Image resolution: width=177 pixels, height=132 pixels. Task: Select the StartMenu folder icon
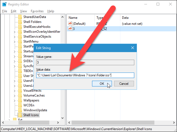(x=20, y=41)
